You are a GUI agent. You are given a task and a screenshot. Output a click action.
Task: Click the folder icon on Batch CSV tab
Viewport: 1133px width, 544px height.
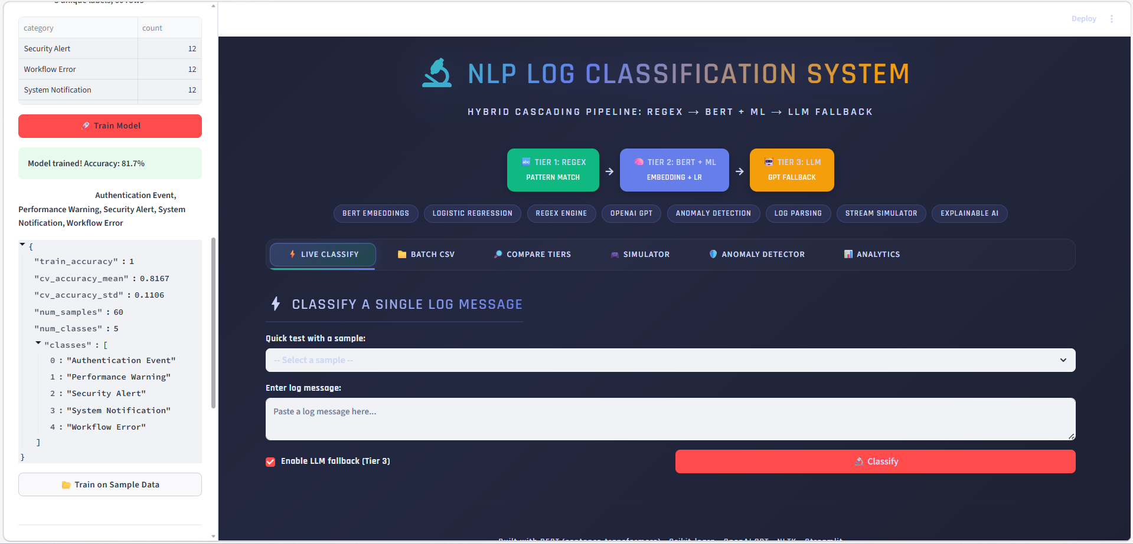(402, 255)
